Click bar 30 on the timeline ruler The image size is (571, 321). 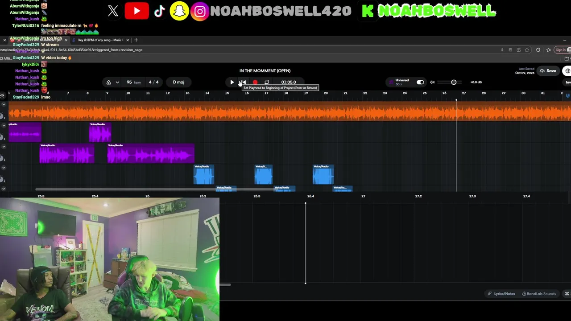(x=523, y=93)
